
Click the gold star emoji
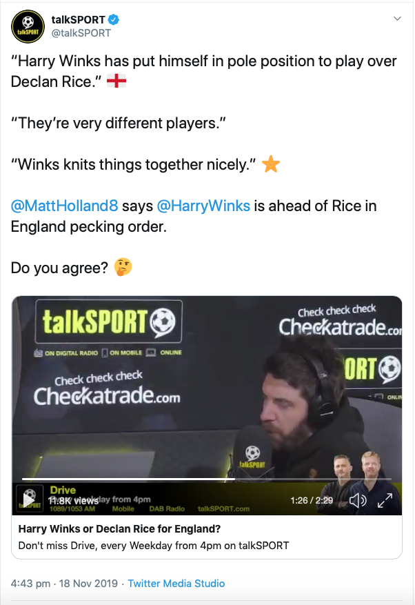point(271,164)
